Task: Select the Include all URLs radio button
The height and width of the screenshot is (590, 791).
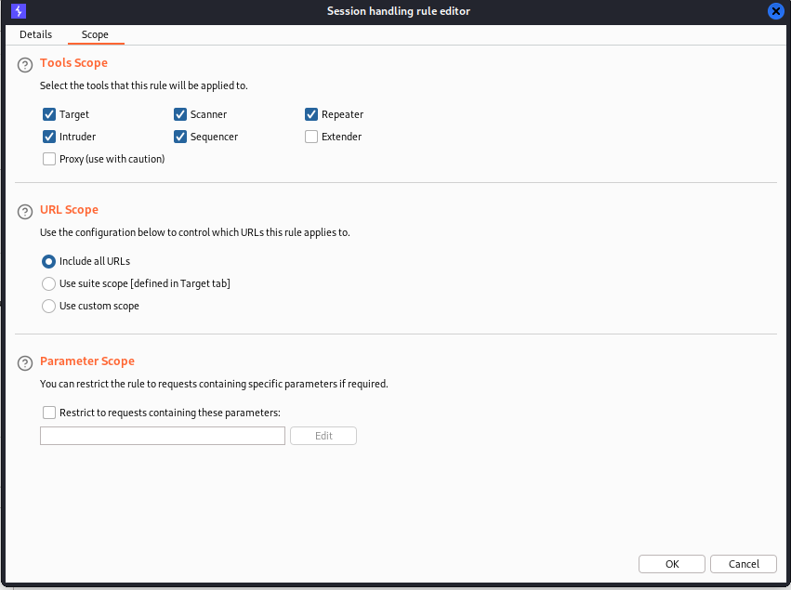Action: pos(48,261)
